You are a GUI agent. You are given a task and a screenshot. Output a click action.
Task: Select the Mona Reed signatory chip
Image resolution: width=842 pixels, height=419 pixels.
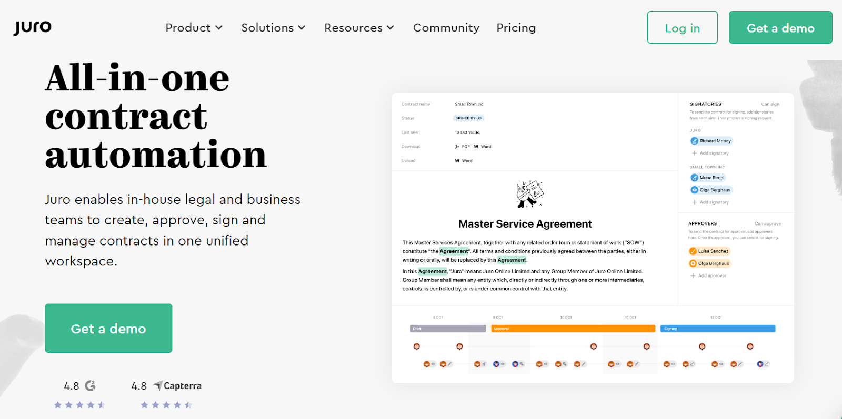[x=707, y=178]
